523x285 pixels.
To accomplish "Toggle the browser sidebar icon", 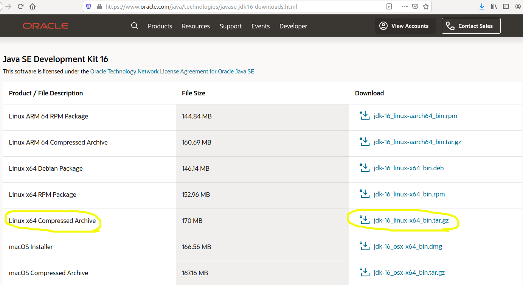I will point(506,6).
